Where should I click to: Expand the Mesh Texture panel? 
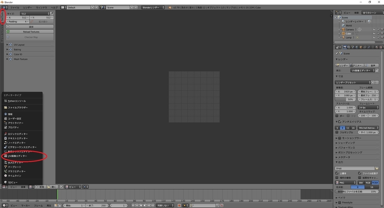(21, 59)
